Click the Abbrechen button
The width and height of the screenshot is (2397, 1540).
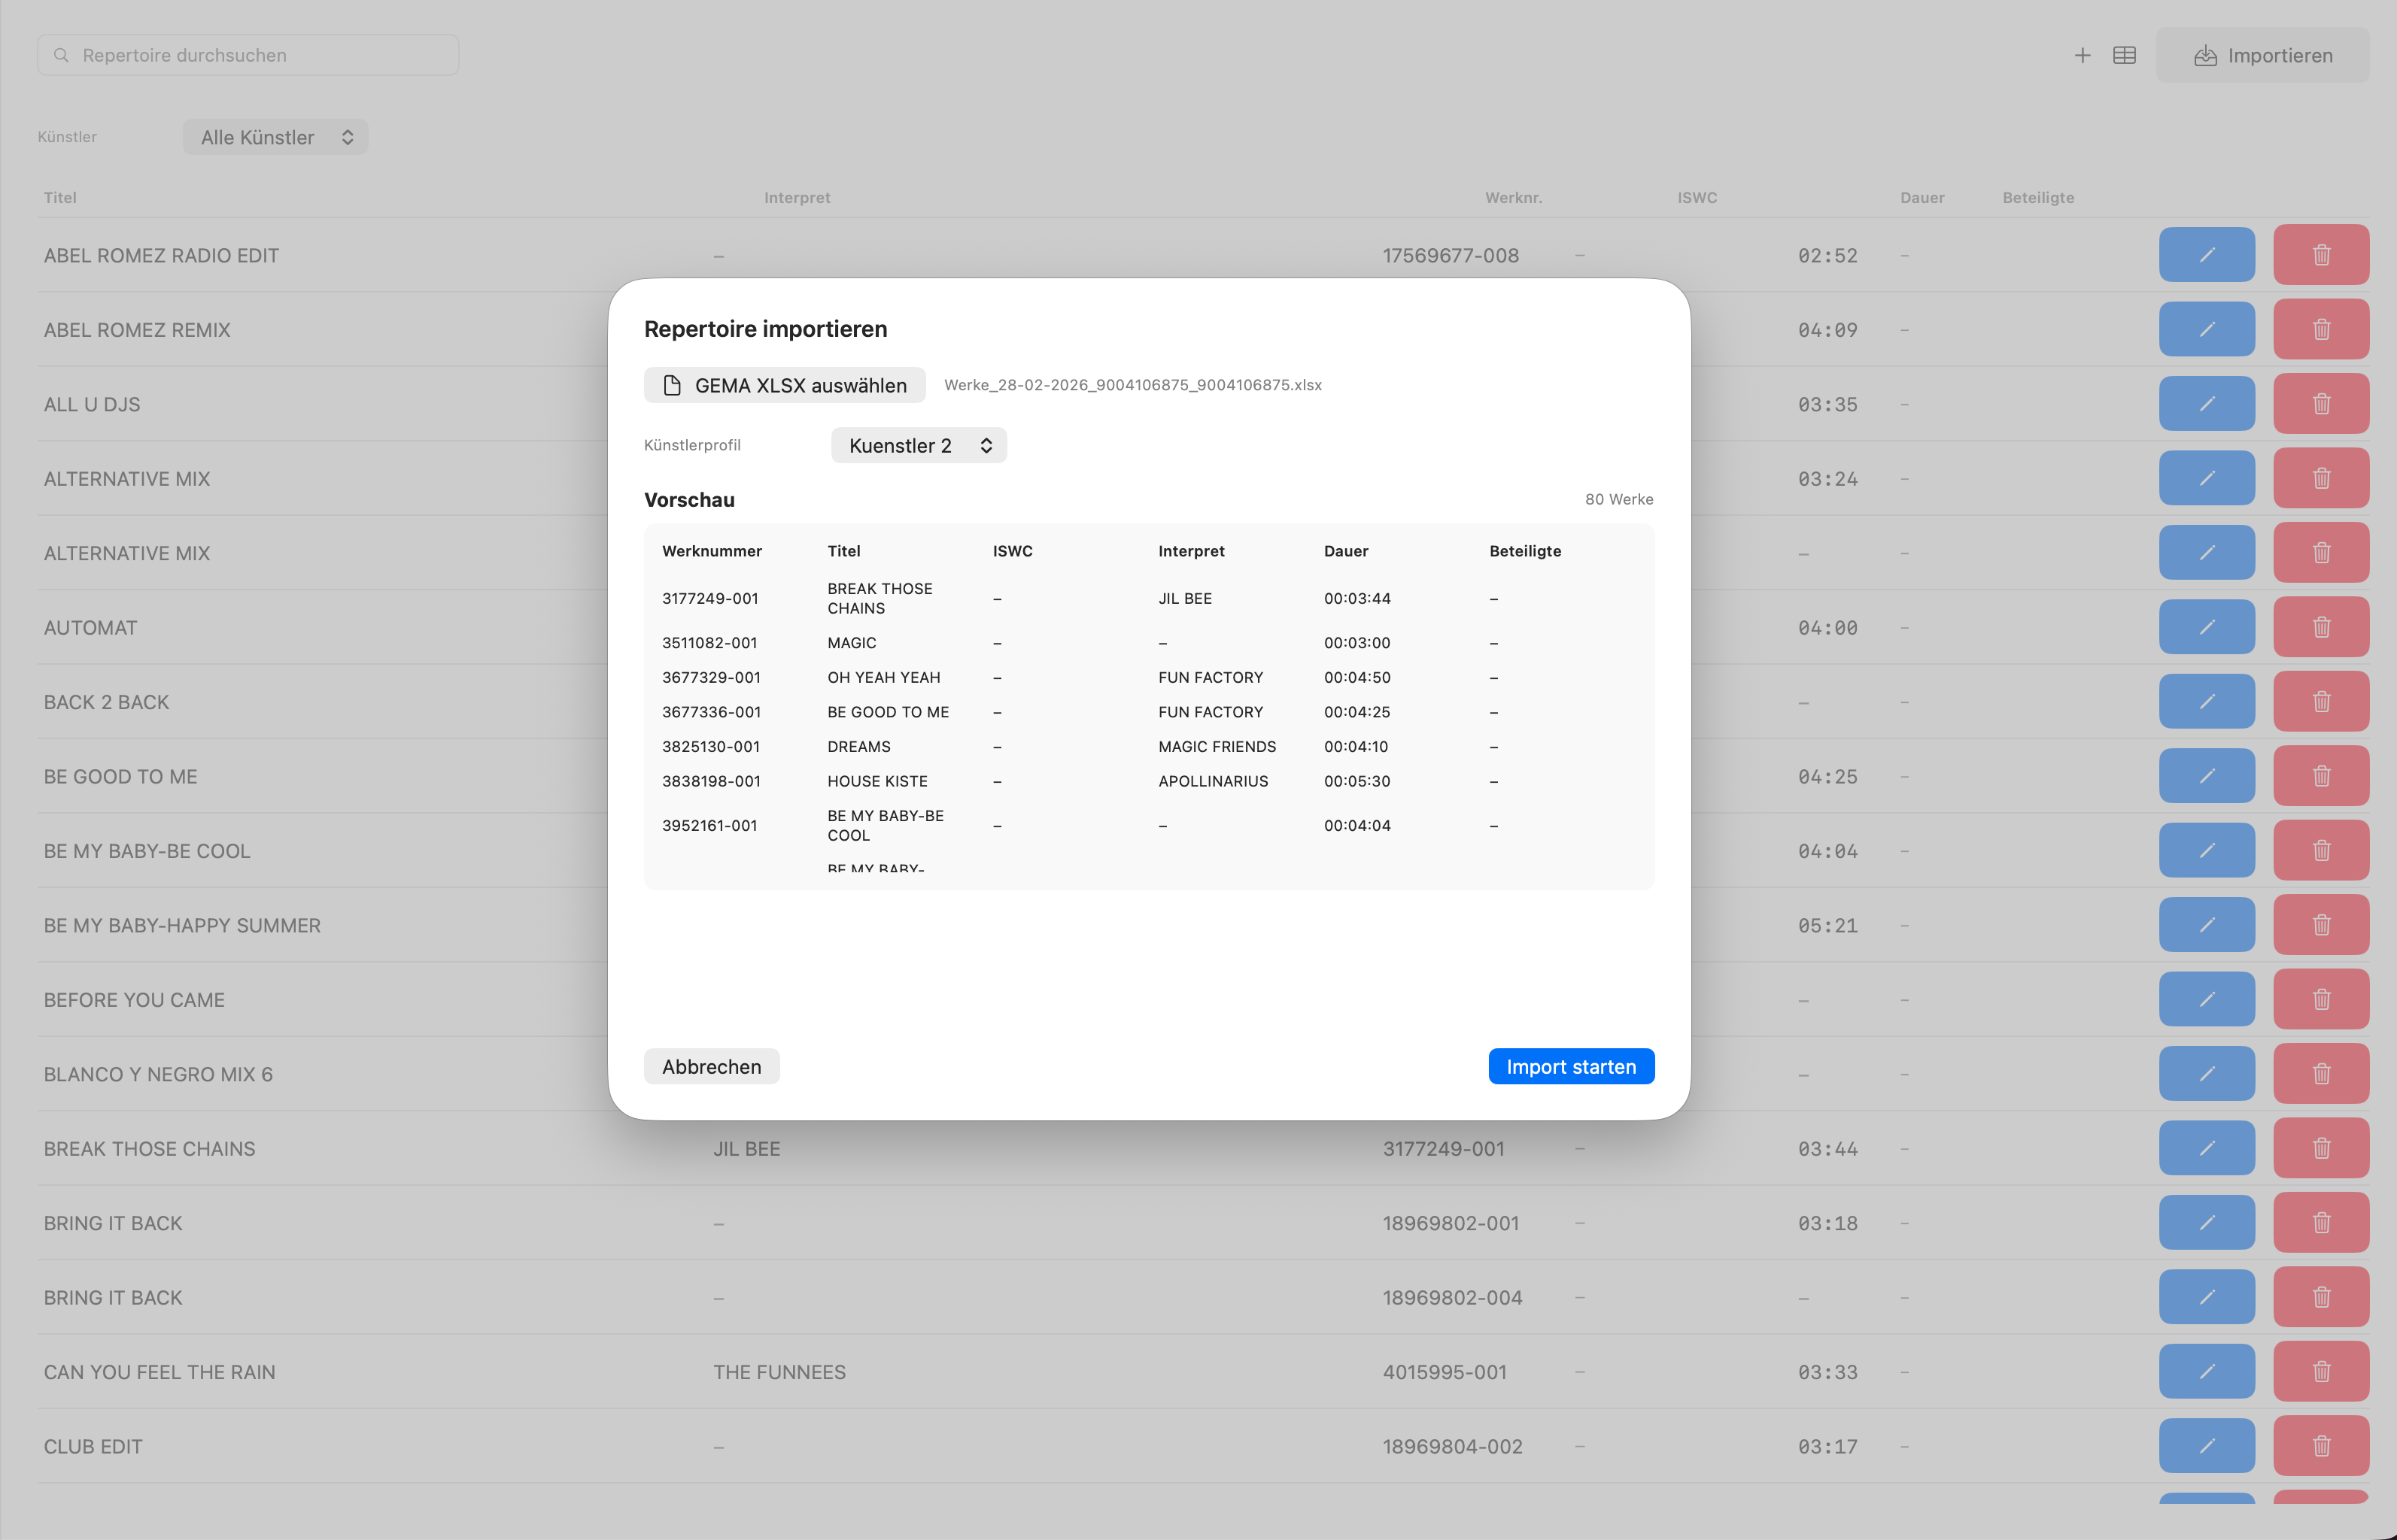click(711, 1066)
